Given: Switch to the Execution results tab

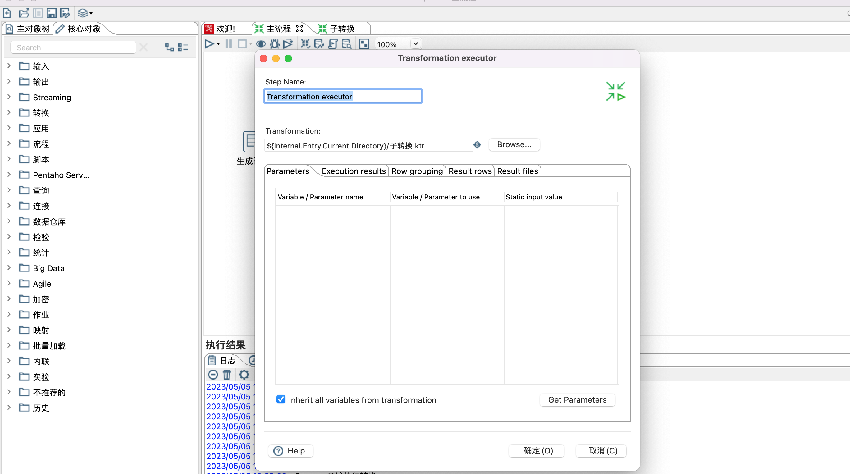Looking at the screenshot, I should 354,171.
